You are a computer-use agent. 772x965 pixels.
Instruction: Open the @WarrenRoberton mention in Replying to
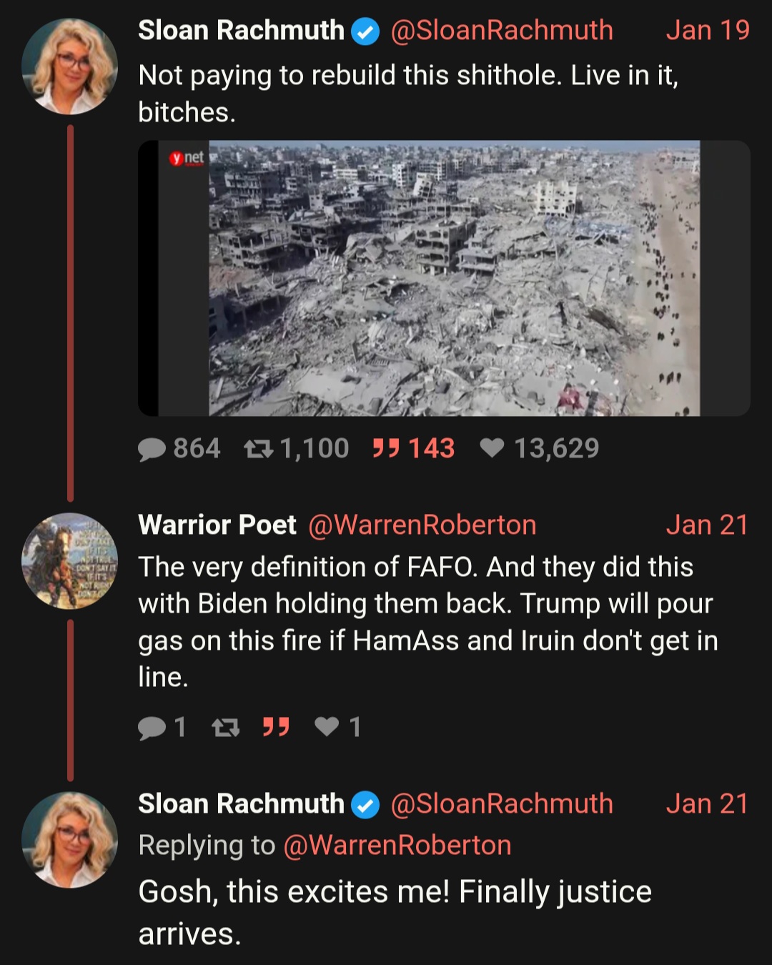397,846
